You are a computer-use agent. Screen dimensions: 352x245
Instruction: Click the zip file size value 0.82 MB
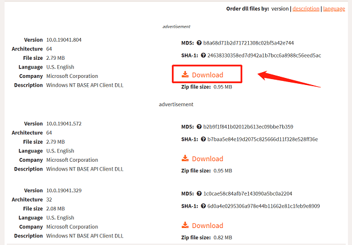223,237
